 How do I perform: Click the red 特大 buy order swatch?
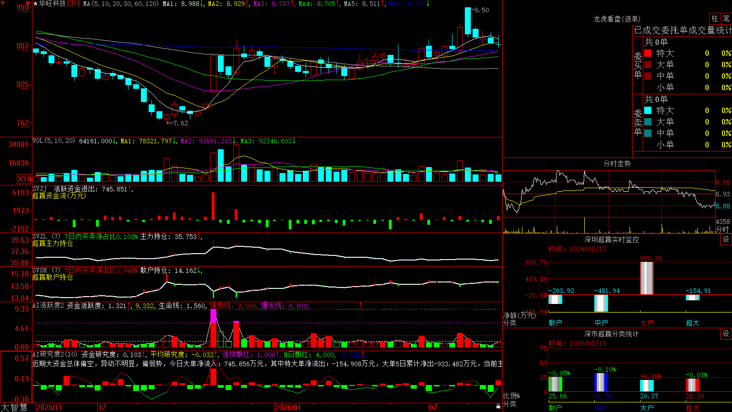tap(648, 53)
